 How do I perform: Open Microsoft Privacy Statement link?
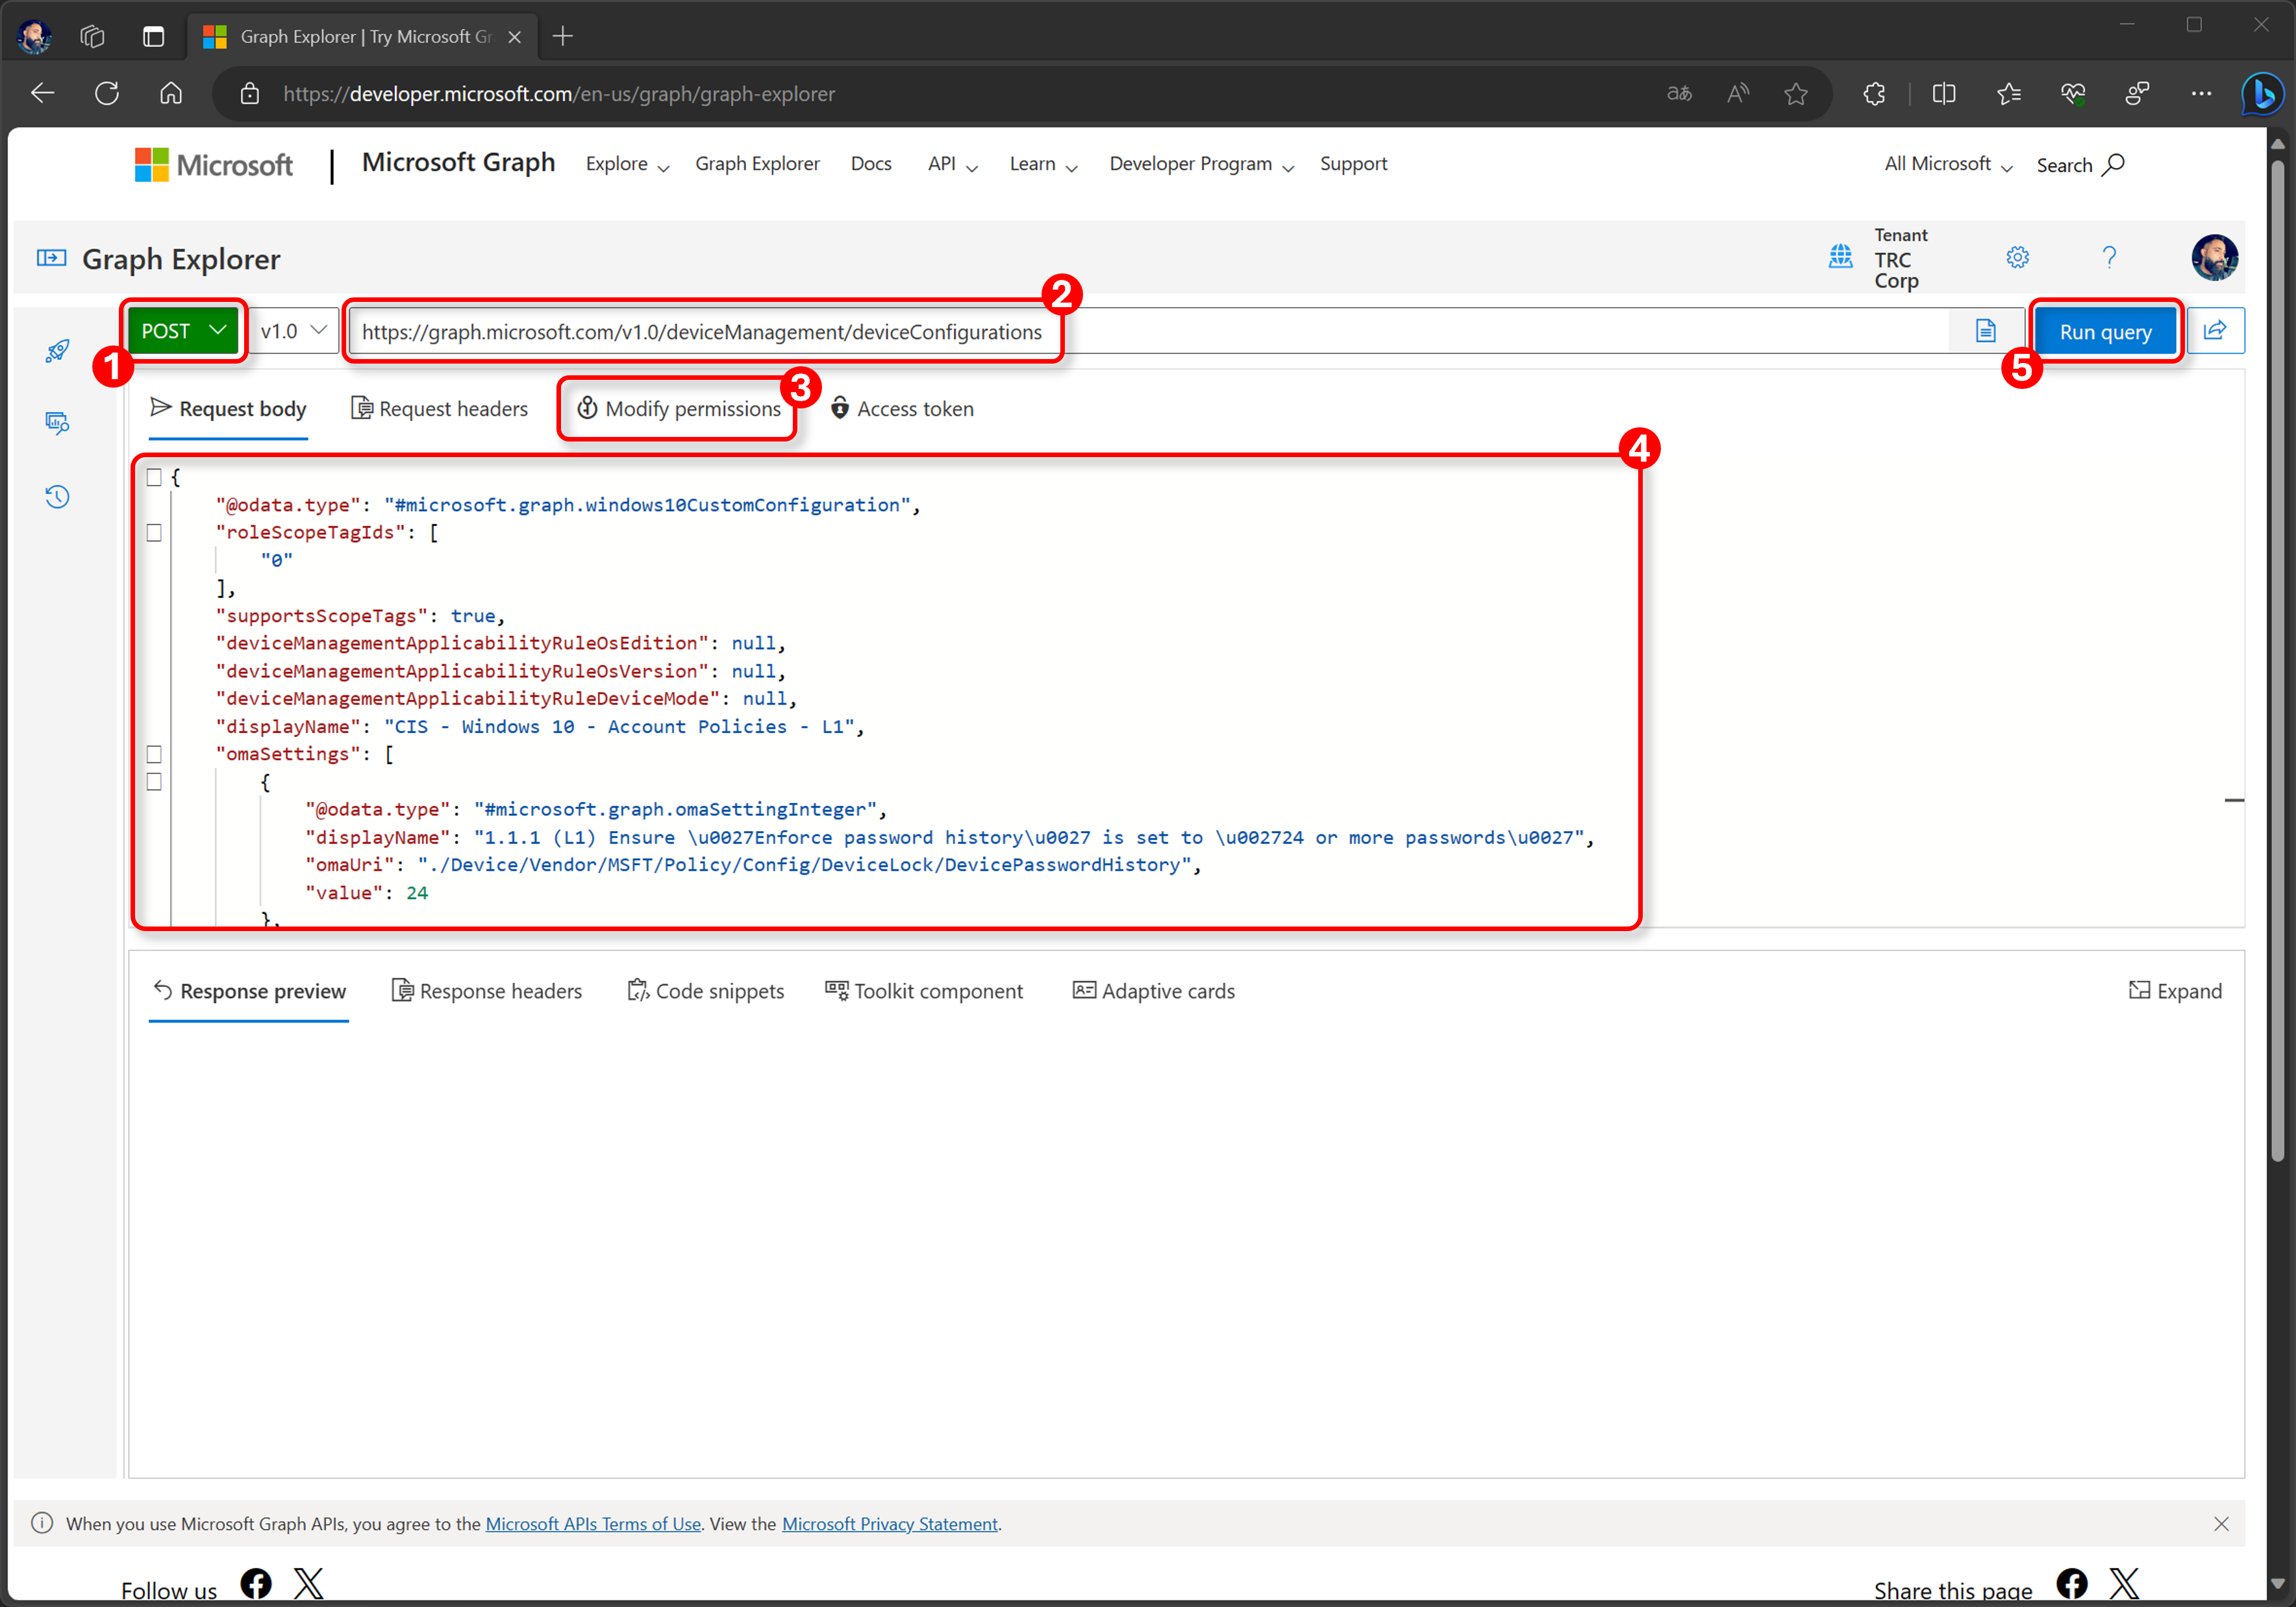(x=890, y=1524)
